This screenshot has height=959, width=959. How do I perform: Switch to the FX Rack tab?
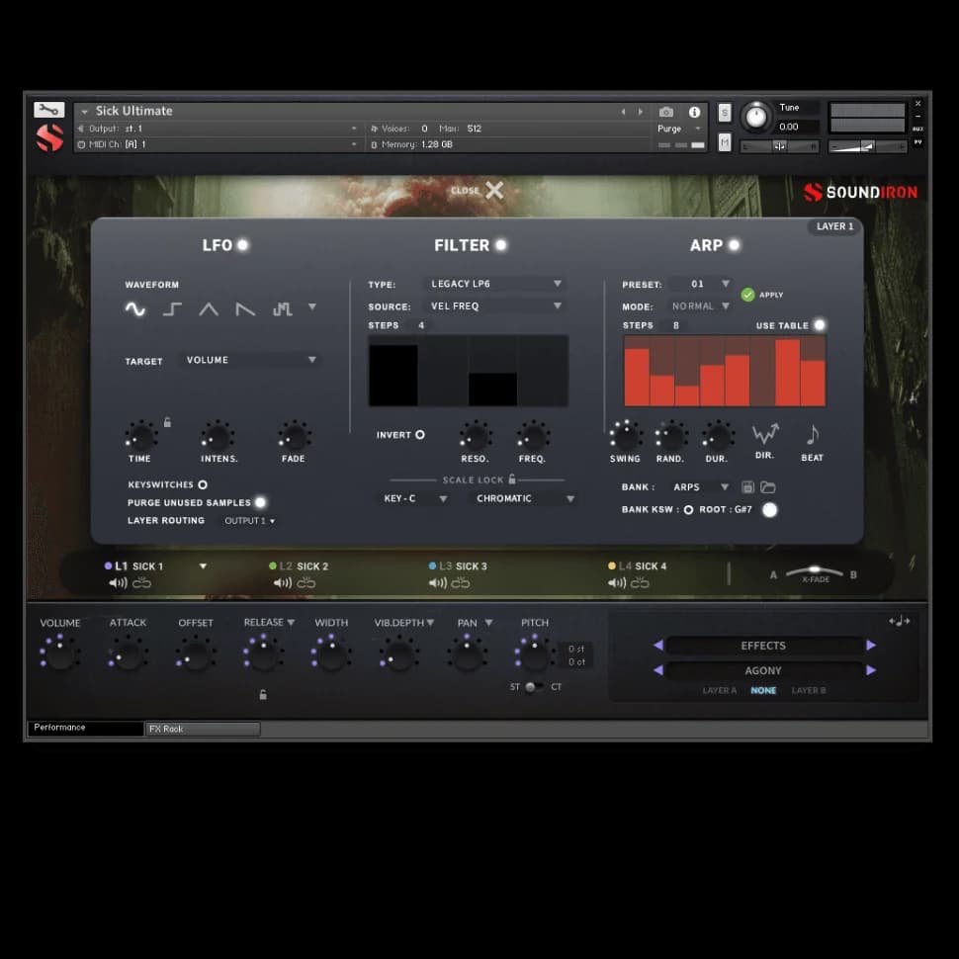203,729
